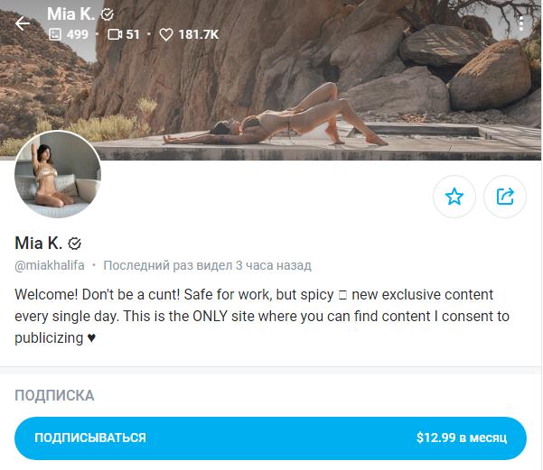Click the ПОДПИСЫВАТЬСЯ subscribe button

point(270,438)
